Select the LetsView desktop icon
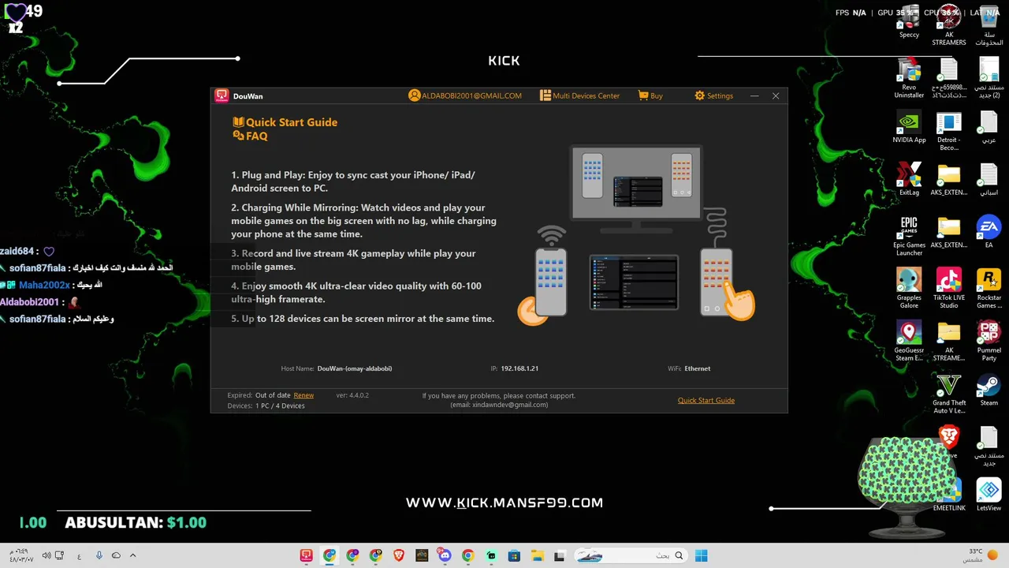Screen dimensions: 1009x568 point(989,495)
